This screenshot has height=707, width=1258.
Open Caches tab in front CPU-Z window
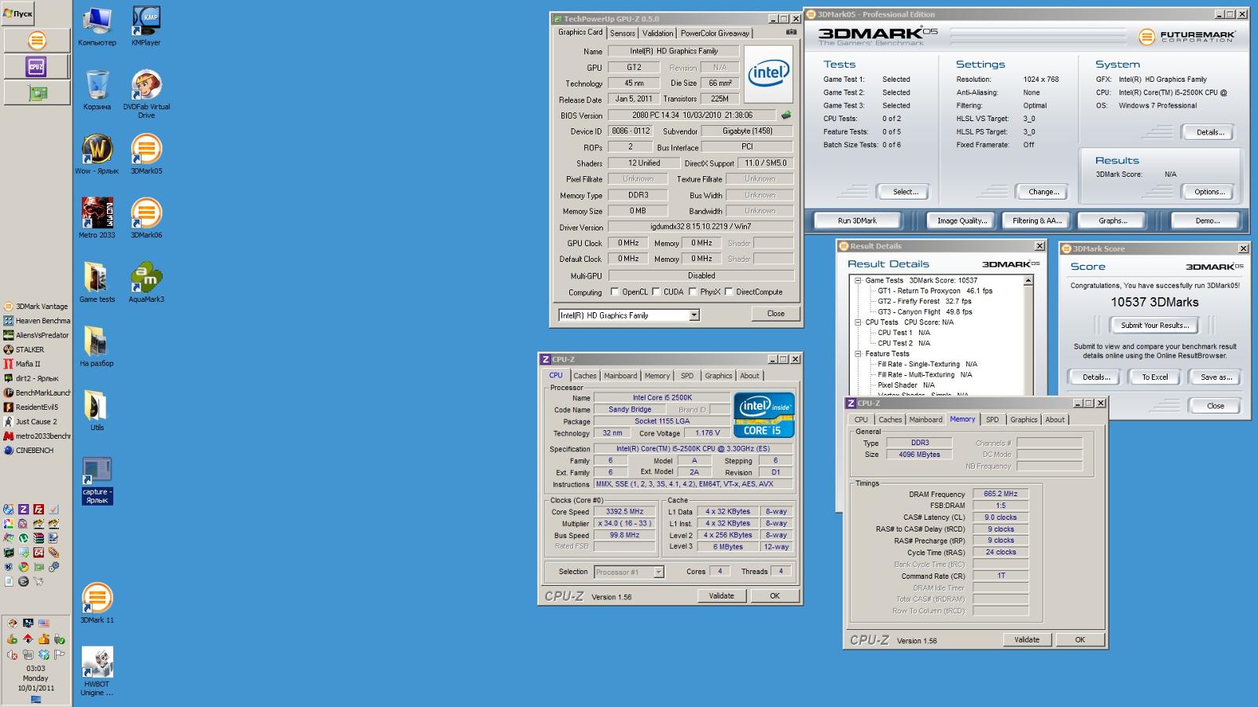tap(585, 376)
